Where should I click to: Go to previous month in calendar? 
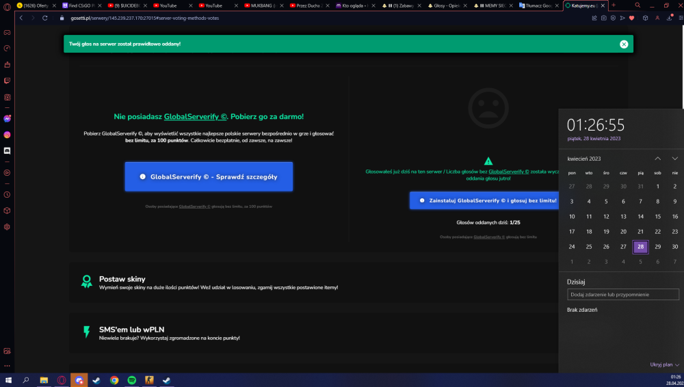coord(657,159)
